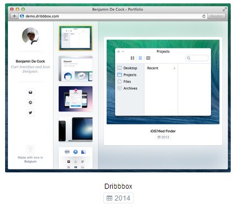
Task: Switch to column view in Finder mockup
Action: tap(148, 58)
